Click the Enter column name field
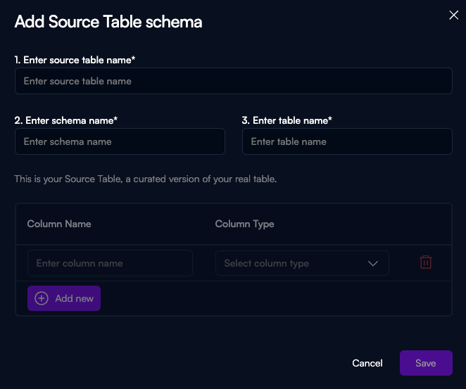Screen dimensions: 466x389 click(x=110, y=263)
